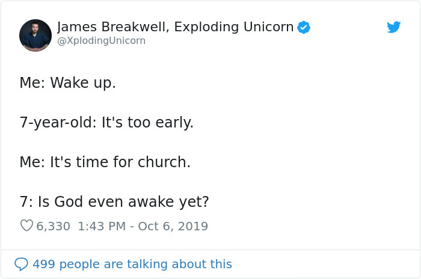The image size is (421, 279).
Task: Open James Breakwell's profile photo
Action: pyautogui.click(x=35, y=35)
